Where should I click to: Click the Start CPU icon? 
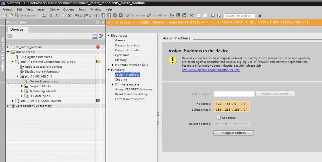(178, 16)
